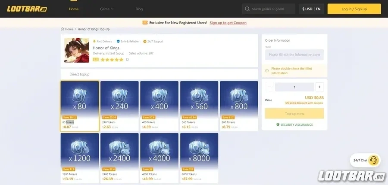This screenshot has height=185, width=388.
Task: Click the $43.99 price text
Action: coord(147,179)
